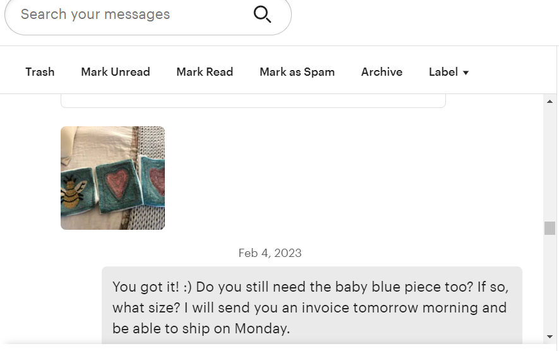Click the magnifying glass search icon
Image resolution: width=559 pixels, height=351 pixels.
pos(262,14)
